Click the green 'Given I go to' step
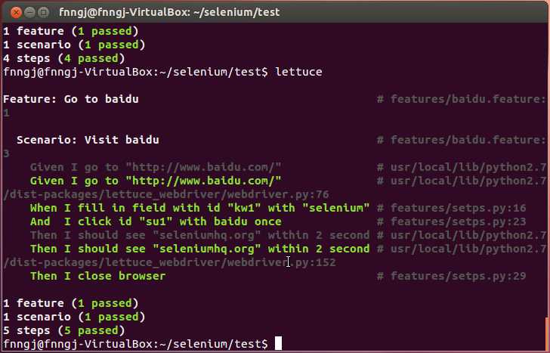550x353 pixels. (x=156, y=181)
